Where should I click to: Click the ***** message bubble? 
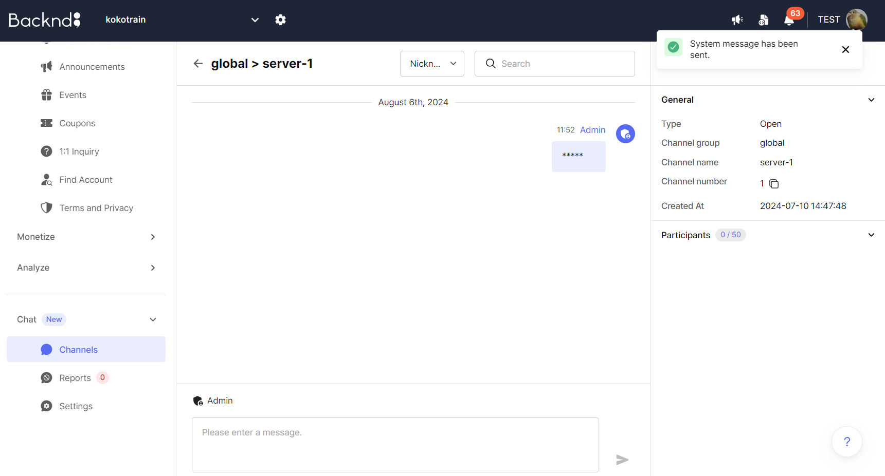click(579, 157)
